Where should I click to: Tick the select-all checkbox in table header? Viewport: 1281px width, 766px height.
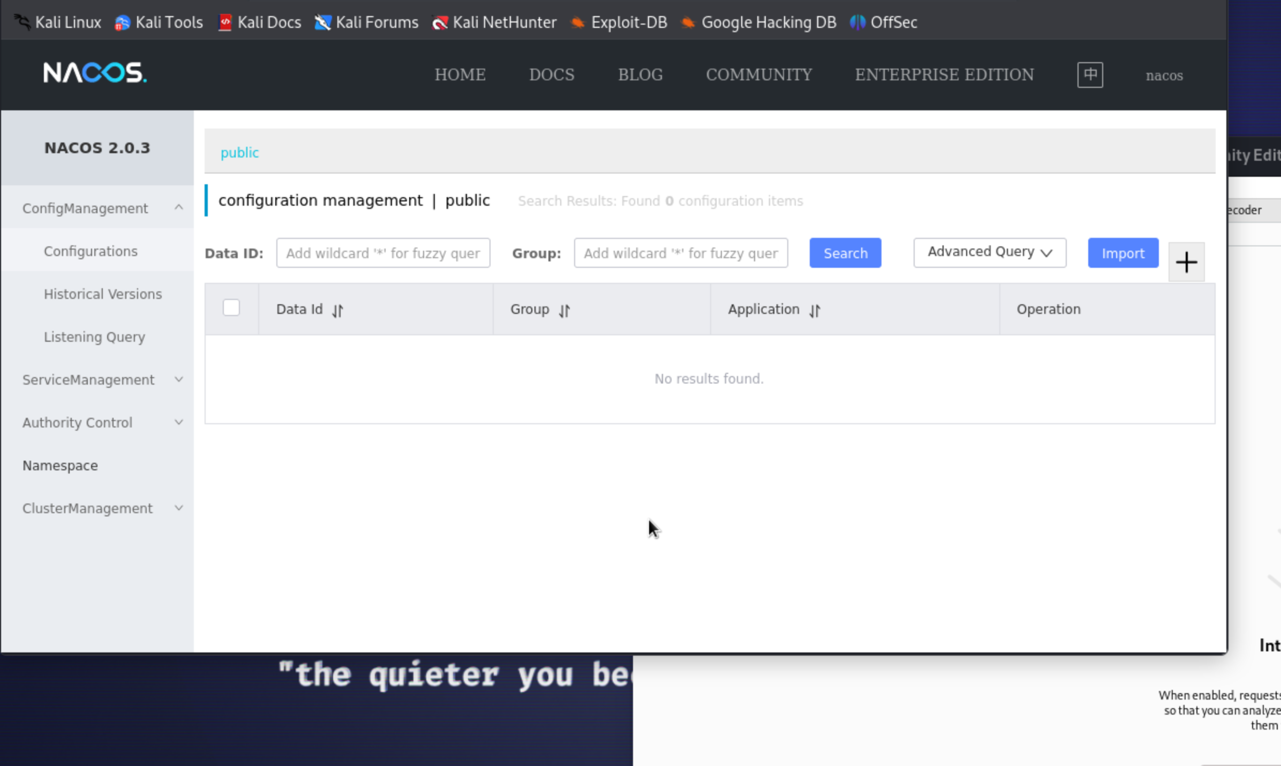pos(231,308)
